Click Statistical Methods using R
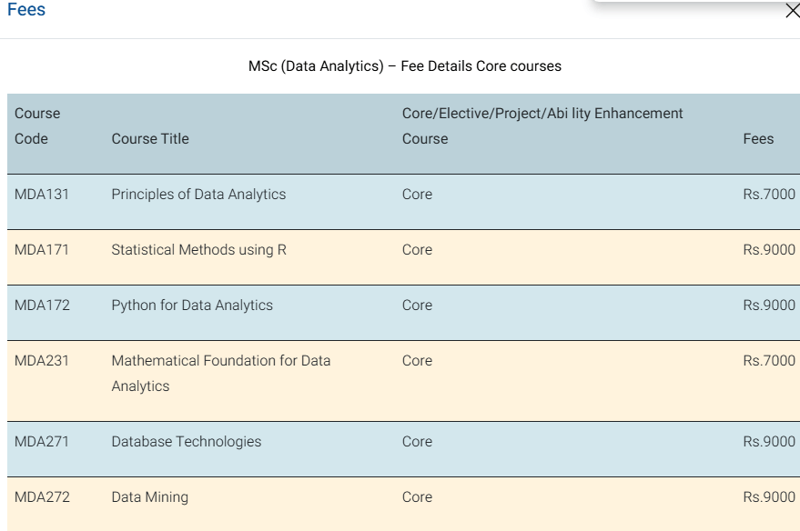The width and height of the screenshot is (800, 531). (198, 250)
